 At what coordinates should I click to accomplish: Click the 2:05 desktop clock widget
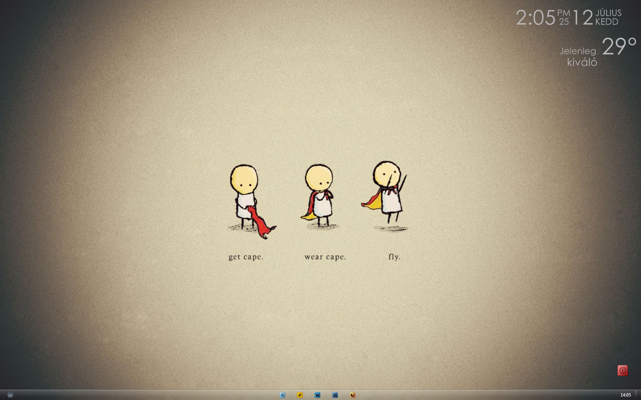(x=535, y=18)
